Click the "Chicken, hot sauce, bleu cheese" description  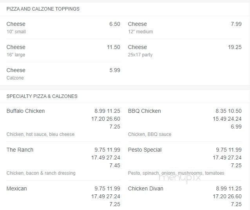pyautogui.click(x=40, y=134)
